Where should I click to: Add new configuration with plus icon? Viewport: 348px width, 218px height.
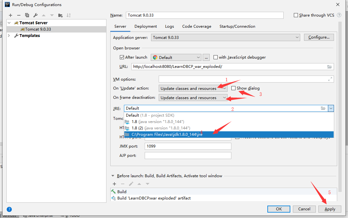coord(11,15)
